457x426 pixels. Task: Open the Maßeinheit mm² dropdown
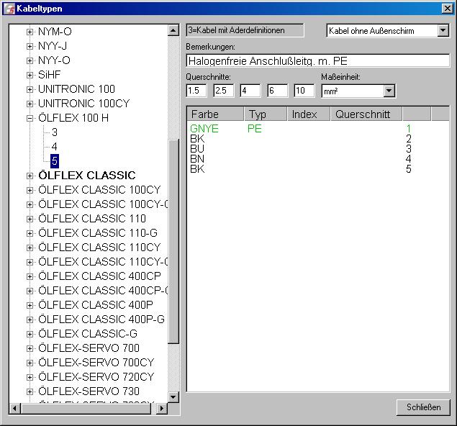tap(389, 91)
